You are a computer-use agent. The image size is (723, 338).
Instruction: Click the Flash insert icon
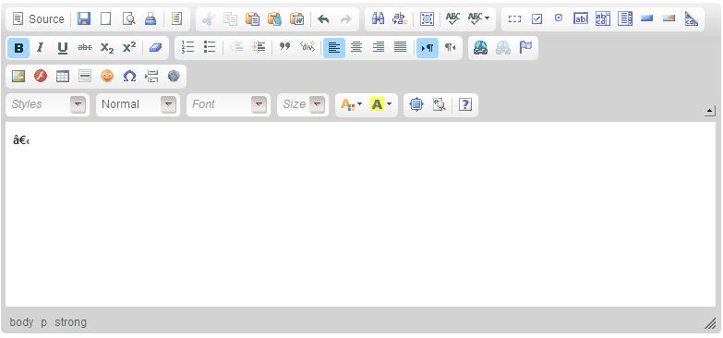[41, 76]
